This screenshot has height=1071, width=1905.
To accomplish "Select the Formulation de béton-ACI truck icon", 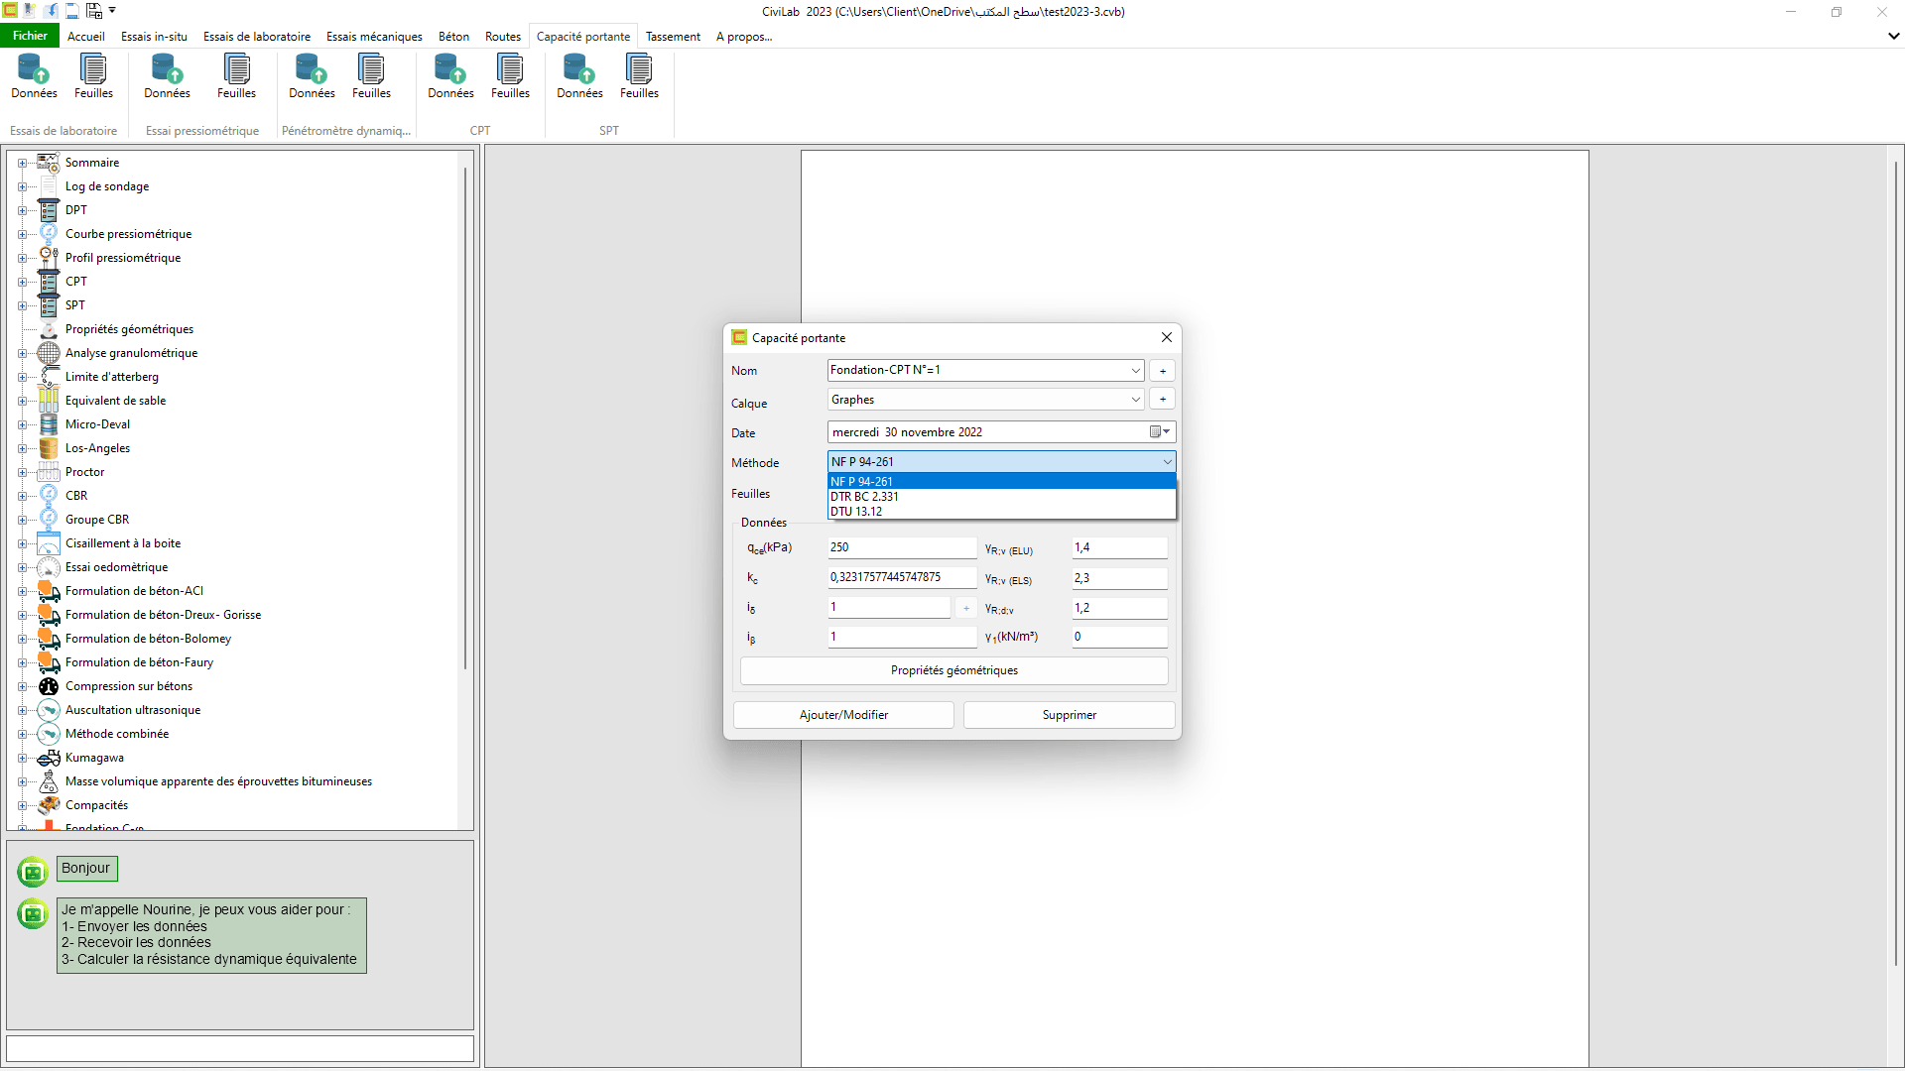I will pyautogui.click(x=49, y=591).
